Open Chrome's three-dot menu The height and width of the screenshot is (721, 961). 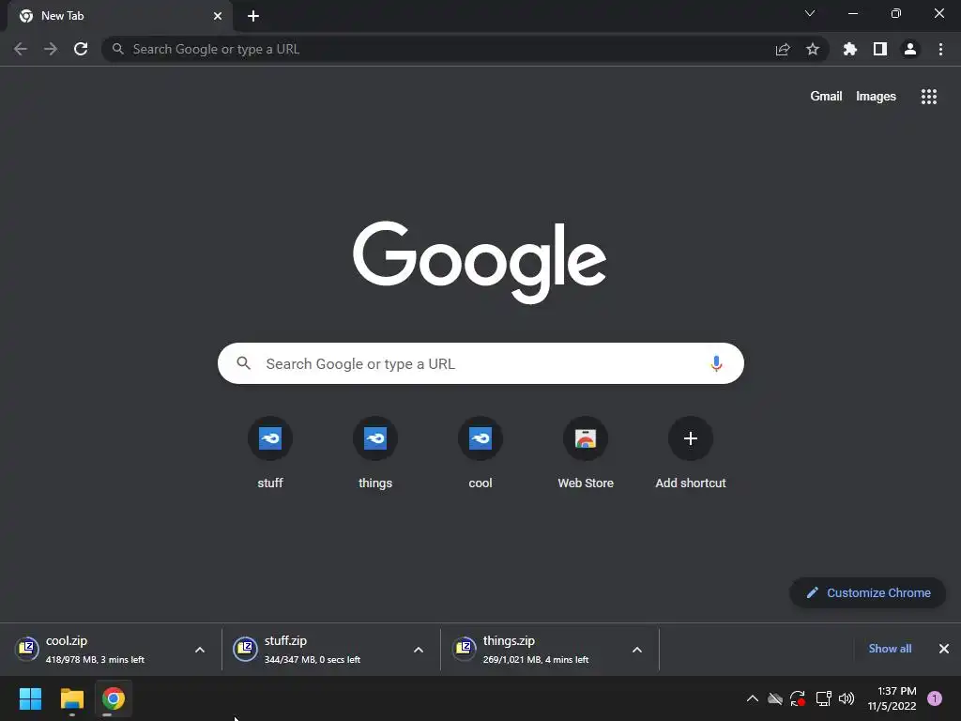pos(940,49)
